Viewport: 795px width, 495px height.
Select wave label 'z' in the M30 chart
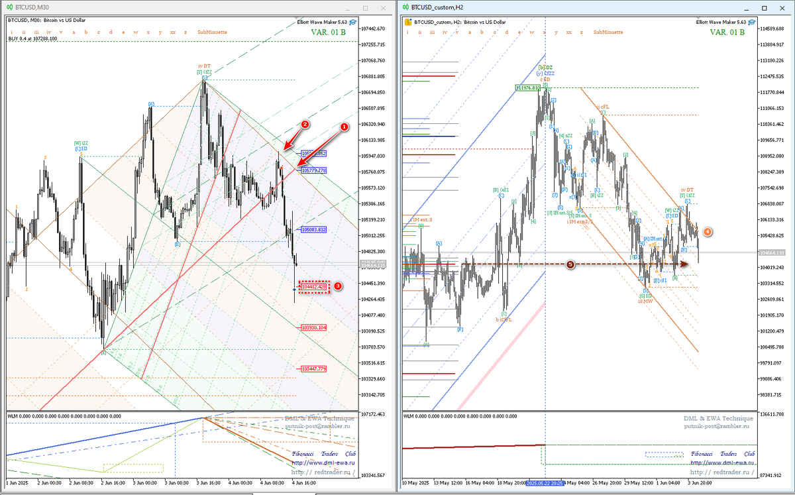185,32
